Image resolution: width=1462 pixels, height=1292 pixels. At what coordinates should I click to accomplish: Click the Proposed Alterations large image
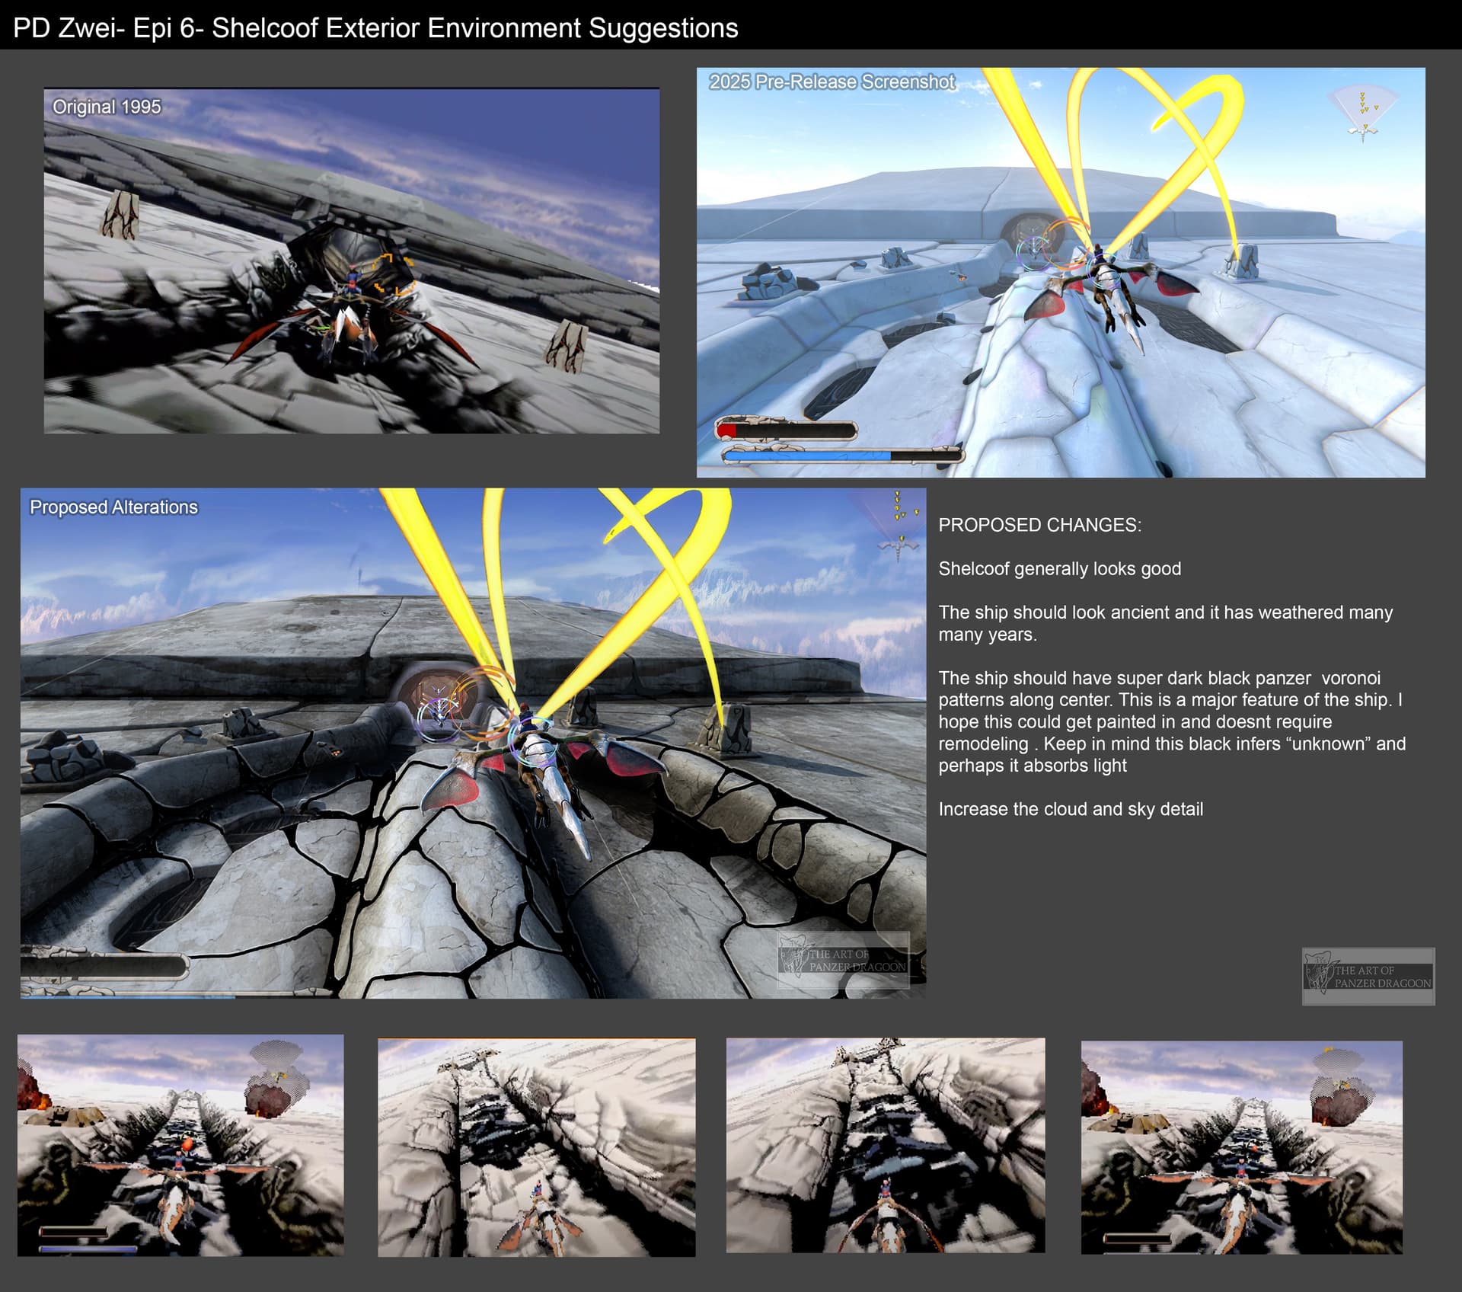point(473,743)
